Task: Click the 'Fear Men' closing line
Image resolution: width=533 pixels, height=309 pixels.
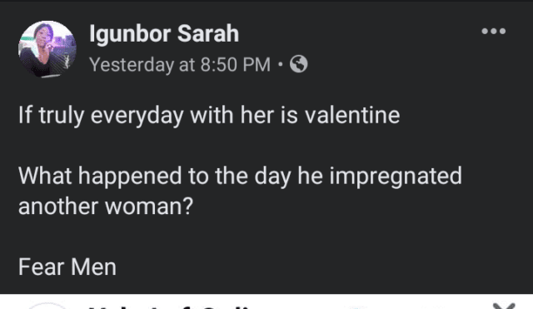Action: pos(67,267)
